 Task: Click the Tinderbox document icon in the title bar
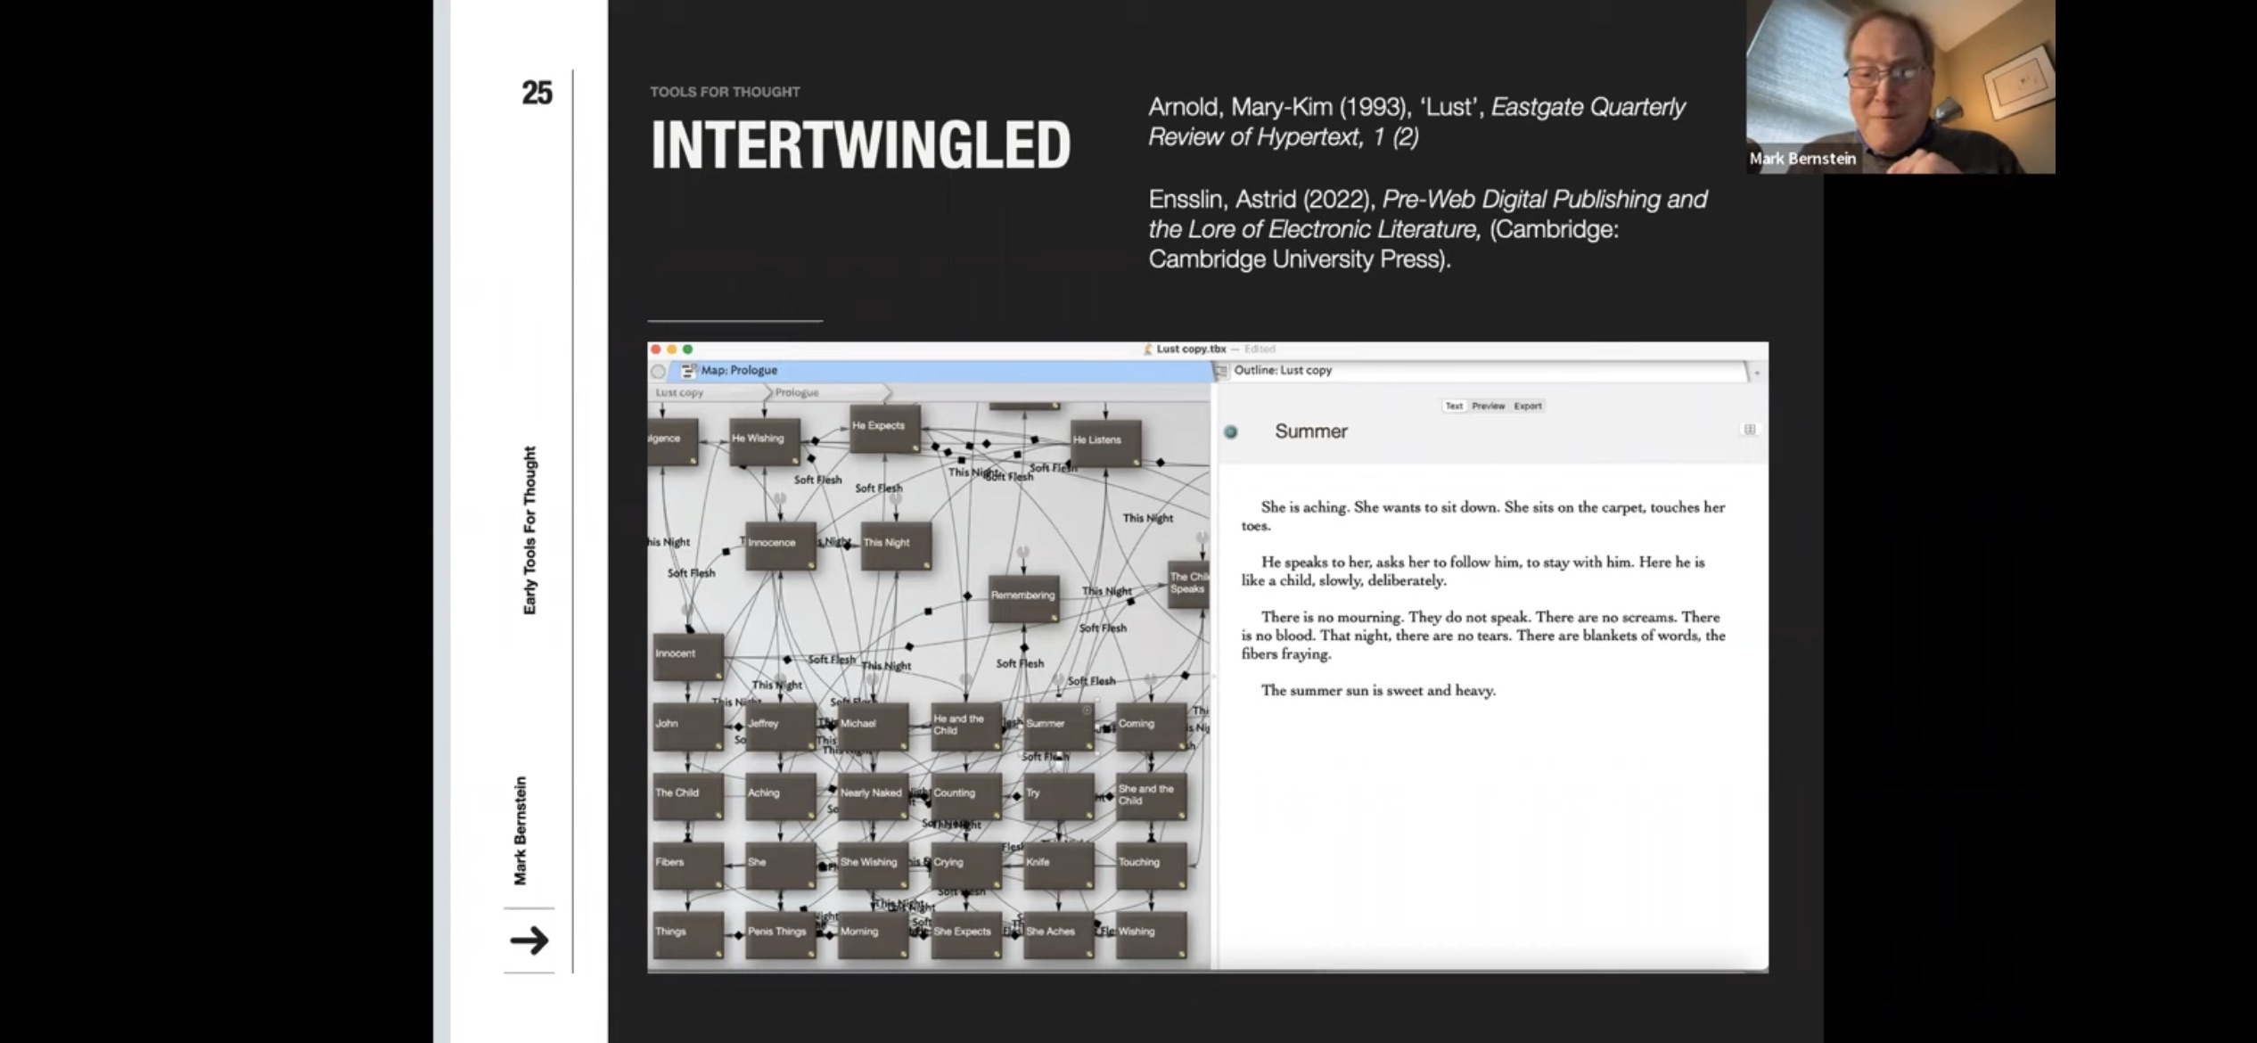[1148, 349]
